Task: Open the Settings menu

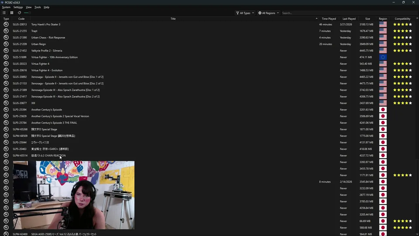Action: point(18,7)
